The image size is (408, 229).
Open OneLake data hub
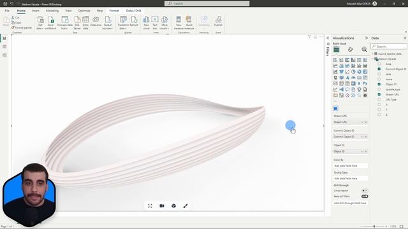click(64, 23)
